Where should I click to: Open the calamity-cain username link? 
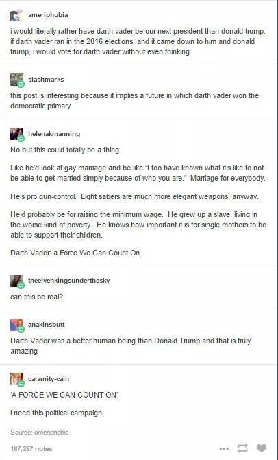[49, 379]
